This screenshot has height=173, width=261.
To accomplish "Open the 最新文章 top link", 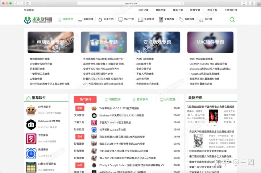I will (161, 10).
